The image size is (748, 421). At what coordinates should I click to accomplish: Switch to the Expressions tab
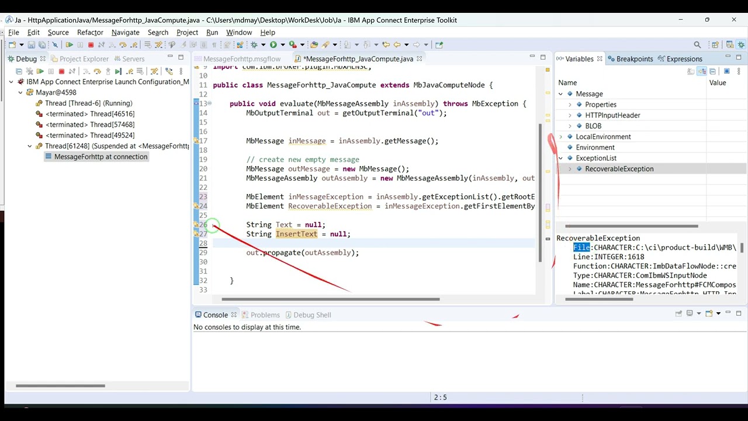tap(680, 58)
